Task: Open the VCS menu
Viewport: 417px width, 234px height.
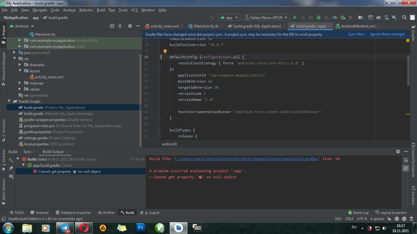Action: (135, 10)
